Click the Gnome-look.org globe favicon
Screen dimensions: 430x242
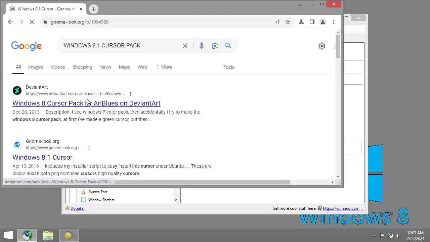click(x=17, y=145)
